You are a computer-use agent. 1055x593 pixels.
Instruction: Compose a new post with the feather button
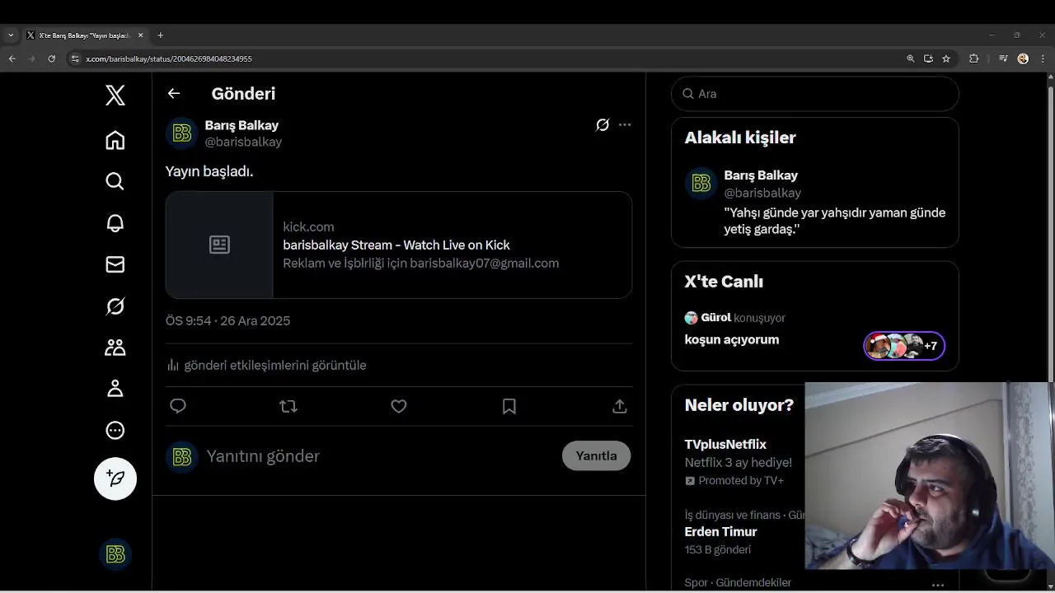click(115, 479)
